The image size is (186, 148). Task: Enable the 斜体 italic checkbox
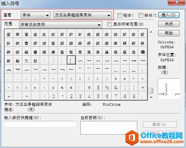coord(141,15)
